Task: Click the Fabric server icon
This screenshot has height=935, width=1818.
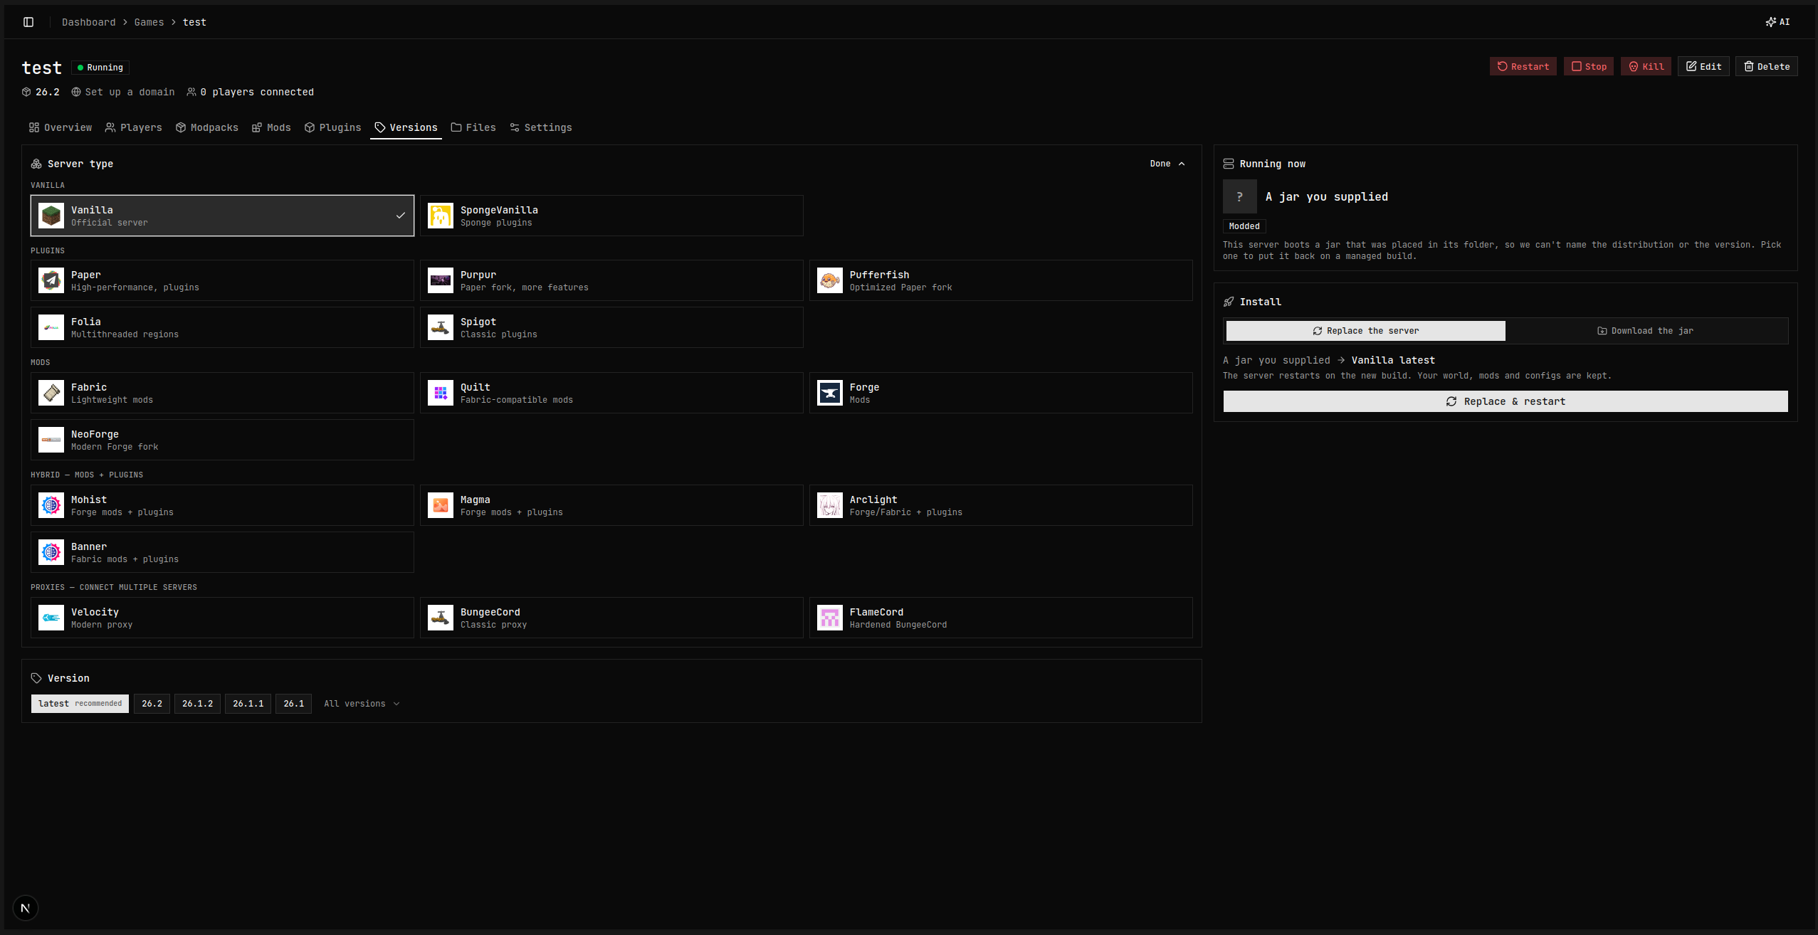Action: [51, 393]
